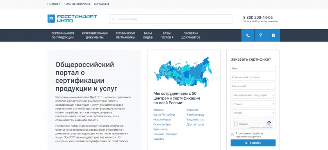Follow the Калининград city link
Screen dimensions: 328x150
pyautogui.click(x=195, y=115)
